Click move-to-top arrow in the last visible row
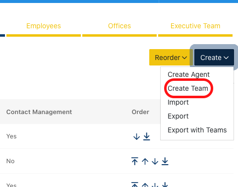The height and width of the screenshot is (187, 238). tap(135, 185)
